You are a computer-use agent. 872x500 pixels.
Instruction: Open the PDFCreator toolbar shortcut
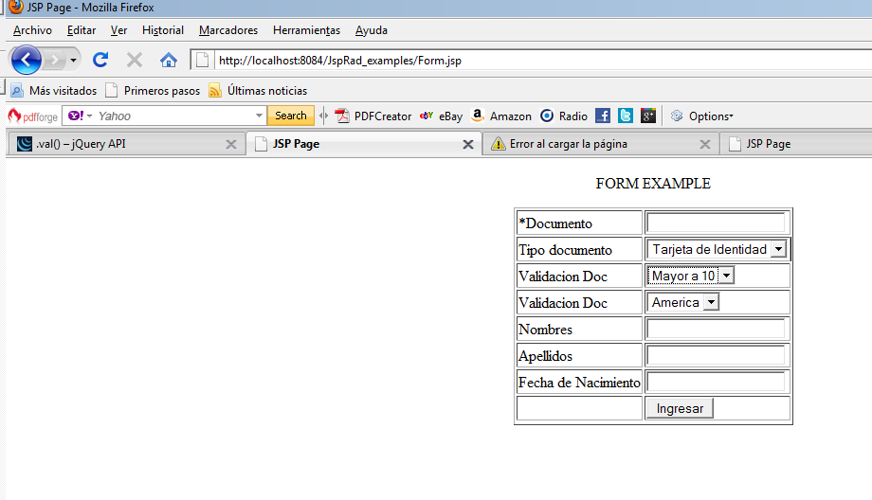pos(372,116)
